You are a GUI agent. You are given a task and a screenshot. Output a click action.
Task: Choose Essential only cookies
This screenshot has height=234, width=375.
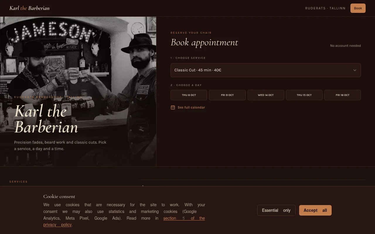tap(276, 210)
